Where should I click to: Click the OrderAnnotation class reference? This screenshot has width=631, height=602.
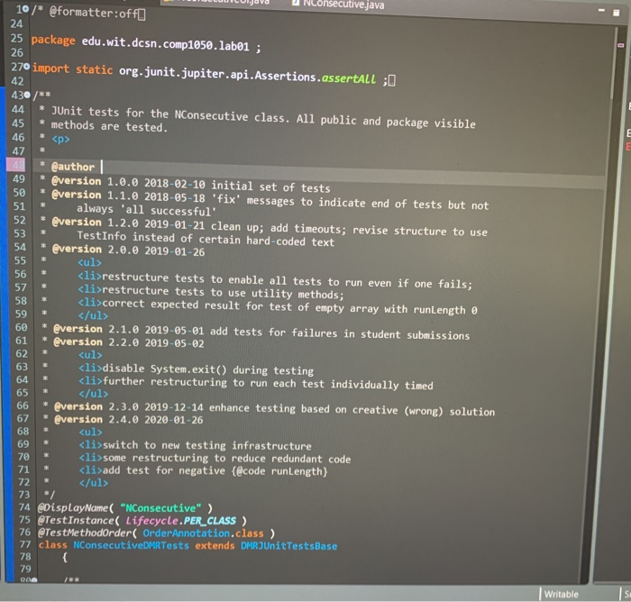pos(186,534)
